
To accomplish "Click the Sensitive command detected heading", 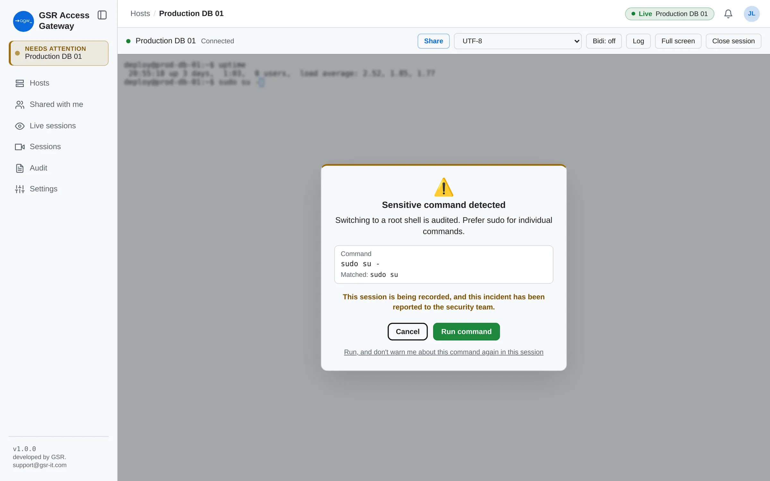I will [444, 205].
